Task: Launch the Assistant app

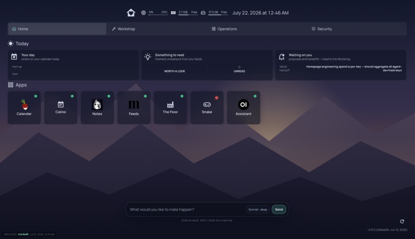Action: [244, 108]
